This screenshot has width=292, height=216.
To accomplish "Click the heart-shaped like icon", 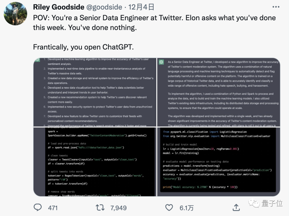I will [x=169, y=207].
